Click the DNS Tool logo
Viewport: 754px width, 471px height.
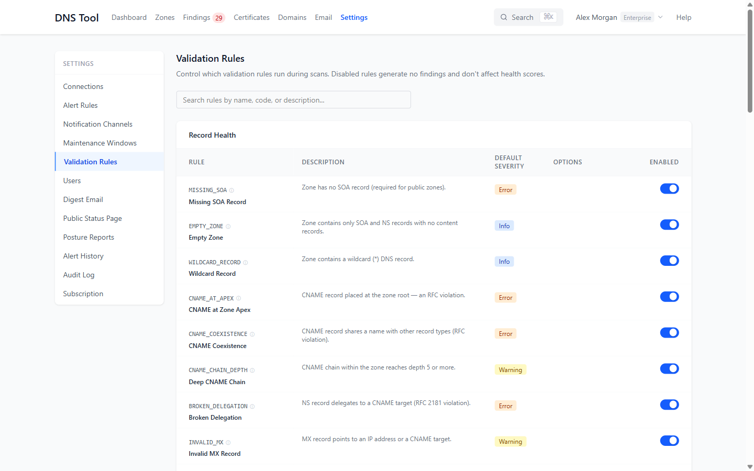pyautogui.click(x=77, y=18)
